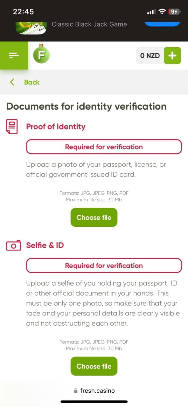
Task: Tap the padlock icon beside fresh.casino
Action: 76,391
